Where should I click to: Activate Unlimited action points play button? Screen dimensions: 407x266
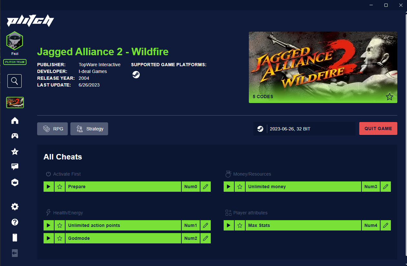[x=49, y=225]
